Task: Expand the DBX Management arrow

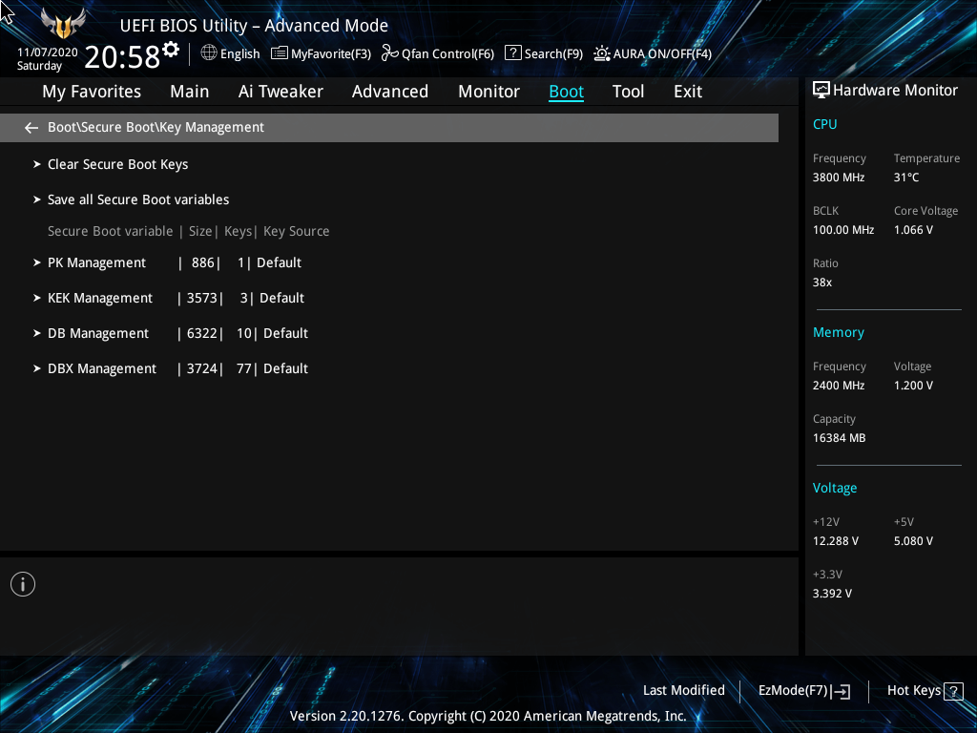Action: point(37,368)
